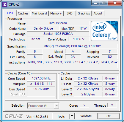The width and height of the screenshot is (124, 122).
Task: Click the Threads count value '2'
Action: 112,105
